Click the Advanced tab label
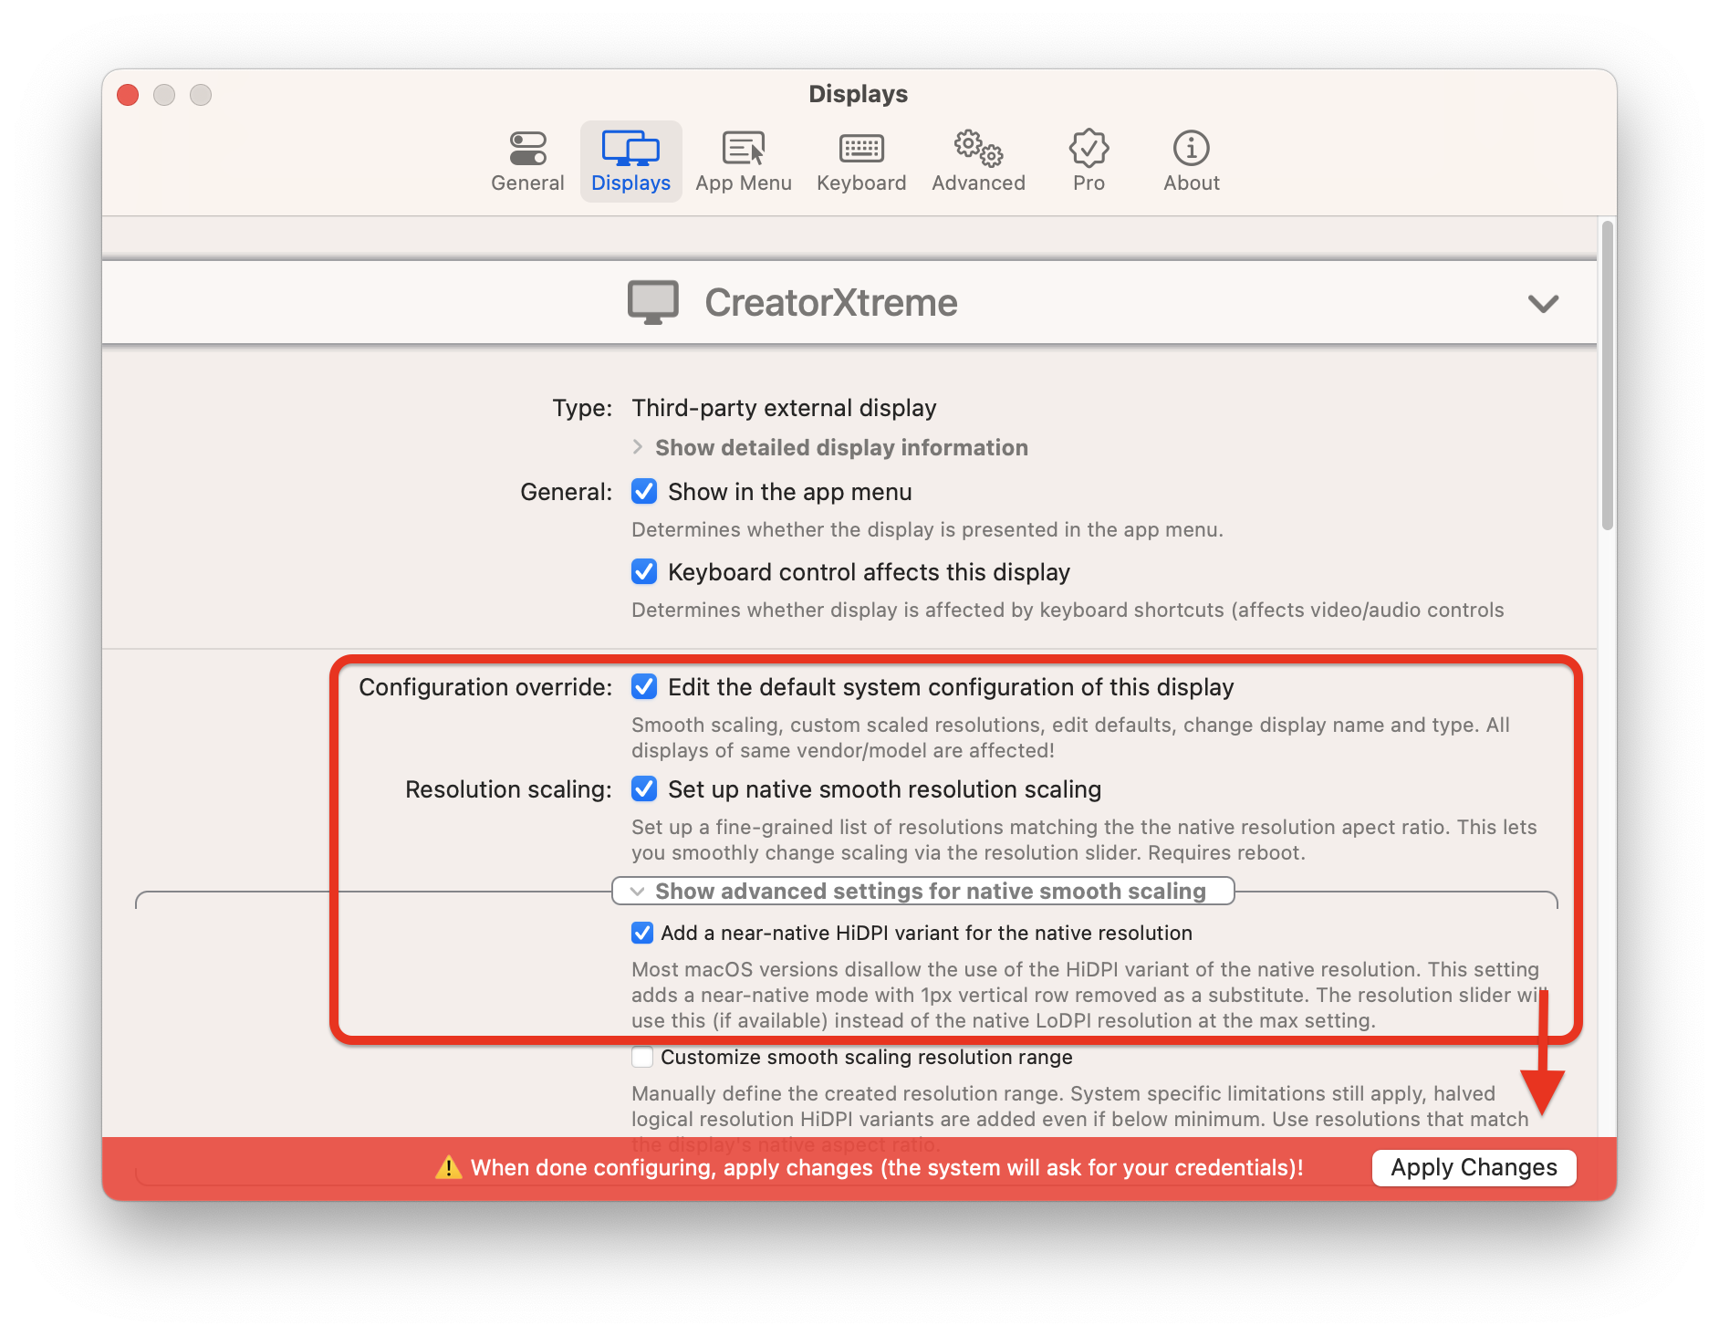This screenshot has height=1336, width=1719. tap(978, 183)
